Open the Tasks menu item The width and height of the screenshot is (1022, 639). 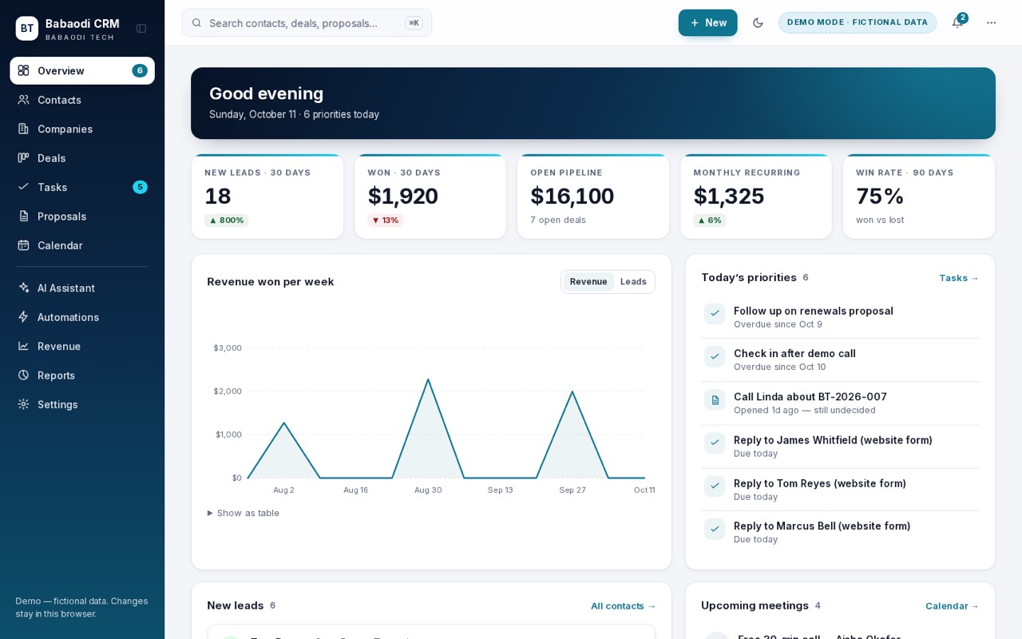tap(82, 187)
